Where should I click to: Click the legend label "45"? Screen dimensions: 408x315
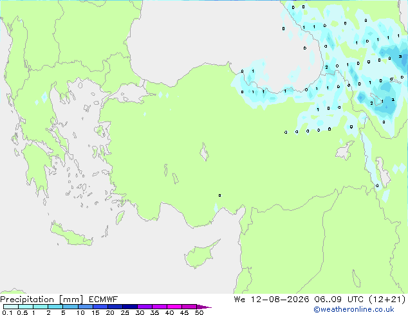184,312
